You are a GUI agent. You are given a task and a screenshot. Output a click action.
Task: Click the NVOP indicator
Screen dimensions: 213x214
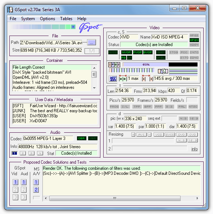tap(126, 52)
